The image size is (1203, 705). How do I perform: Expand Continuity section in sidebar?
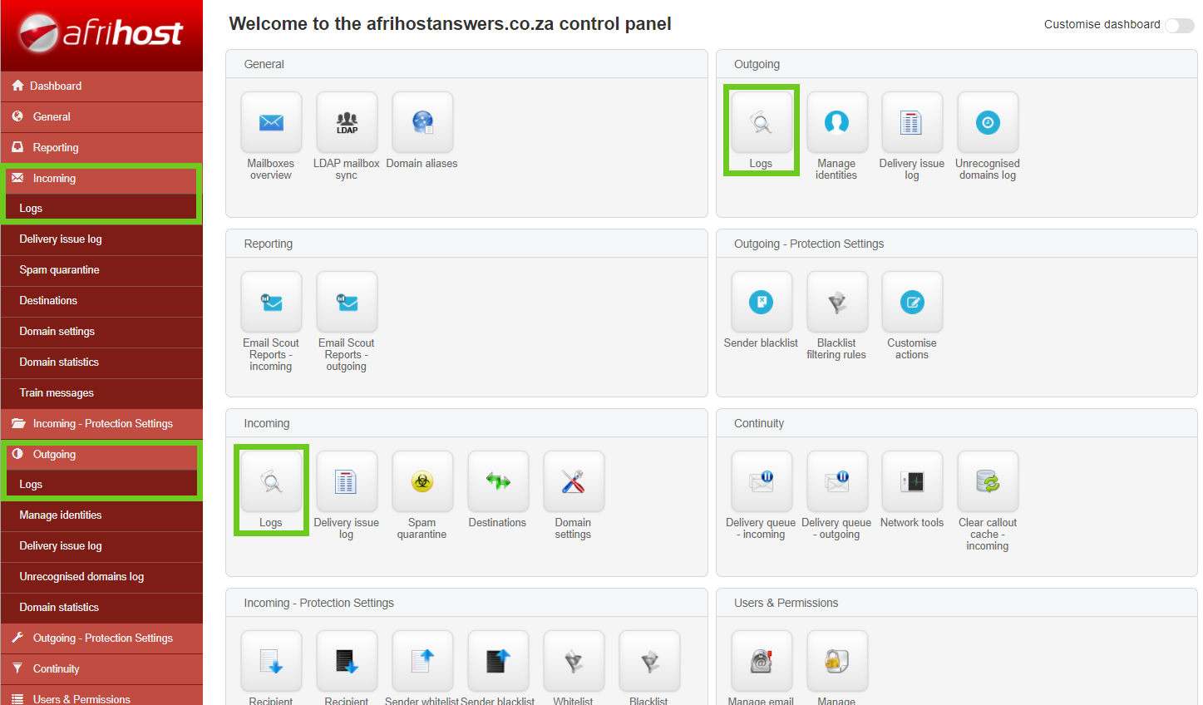coord(56,669)
